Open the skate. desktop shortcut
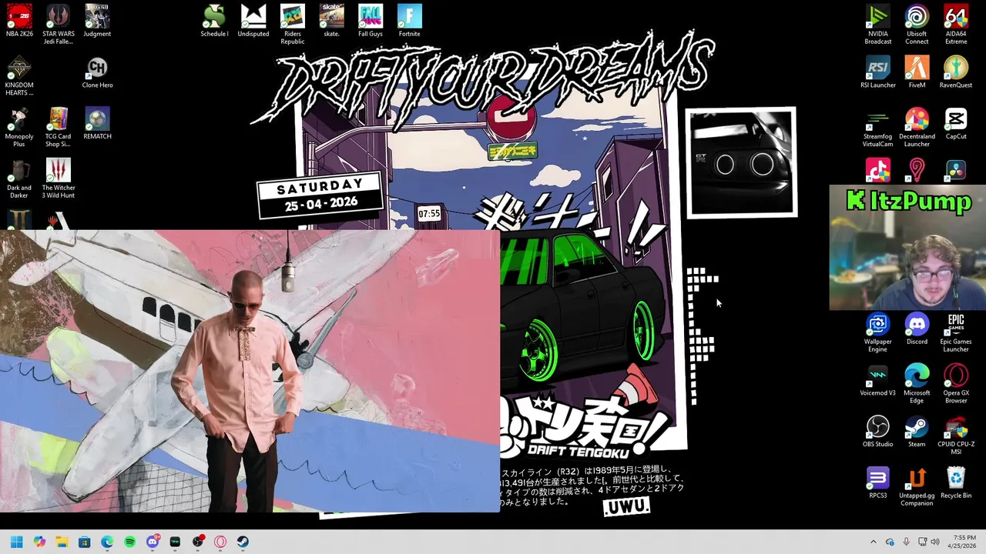Viewport: 986px width, 554px height. (x=331, y=21)
